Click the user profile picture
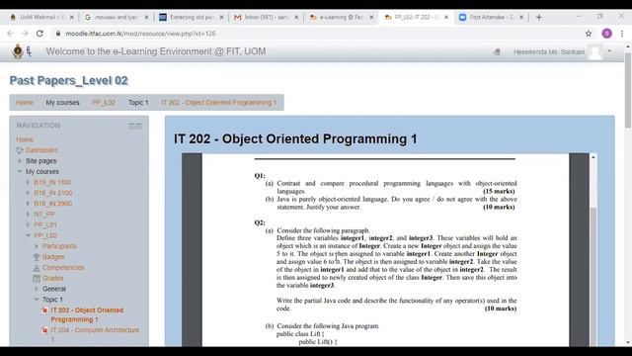Viewport: 632px width, 356px height. click(594, 52)
